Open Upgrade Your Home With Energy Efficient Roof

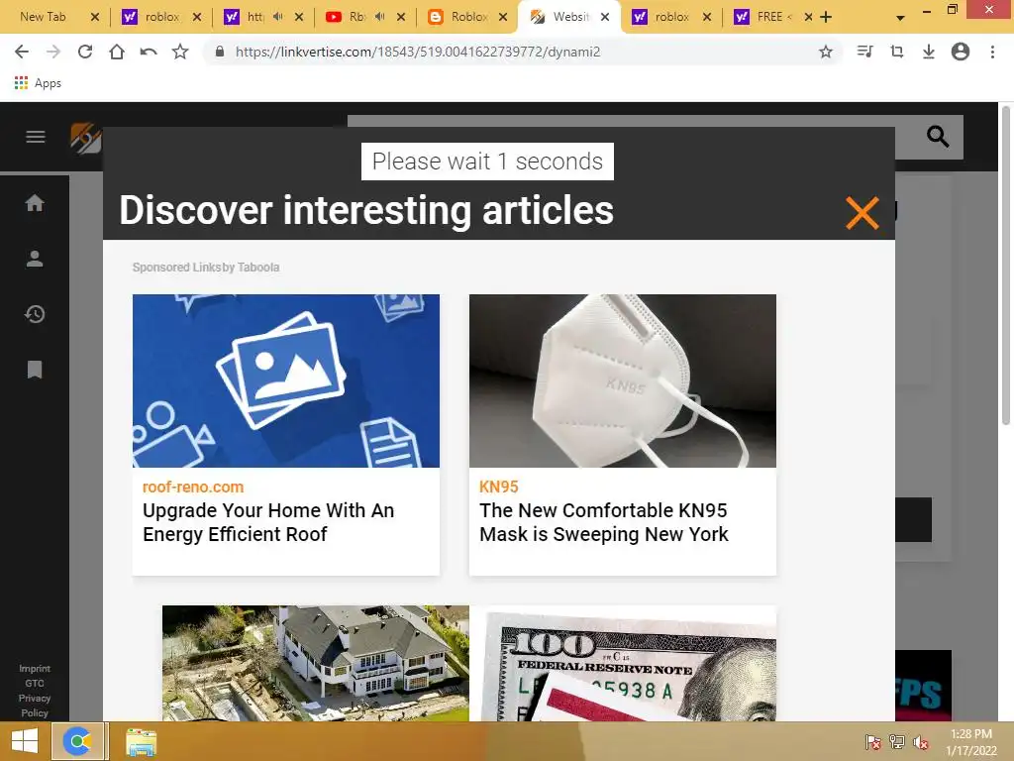tap(268, 522)
